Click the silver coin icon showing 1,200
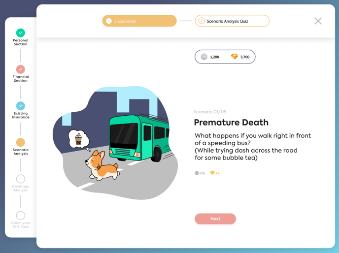Image resolution: width=339 pixels, height=253 pixels. (204, 57)
